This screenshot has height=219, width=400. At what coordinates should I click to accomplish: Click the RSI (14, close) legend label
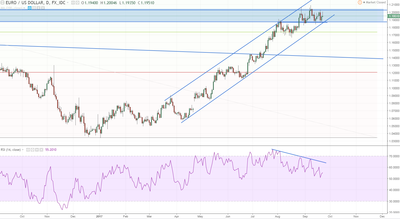(11, 150)
